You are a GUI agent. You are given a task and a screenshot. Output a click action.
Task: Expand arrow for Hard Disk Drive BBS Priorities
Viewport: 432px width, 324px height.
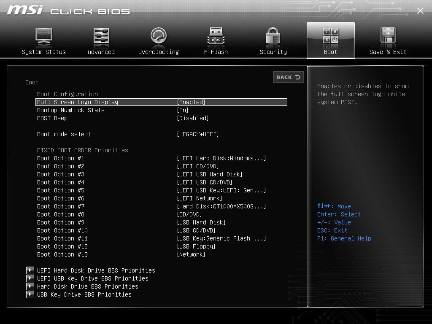30,286
